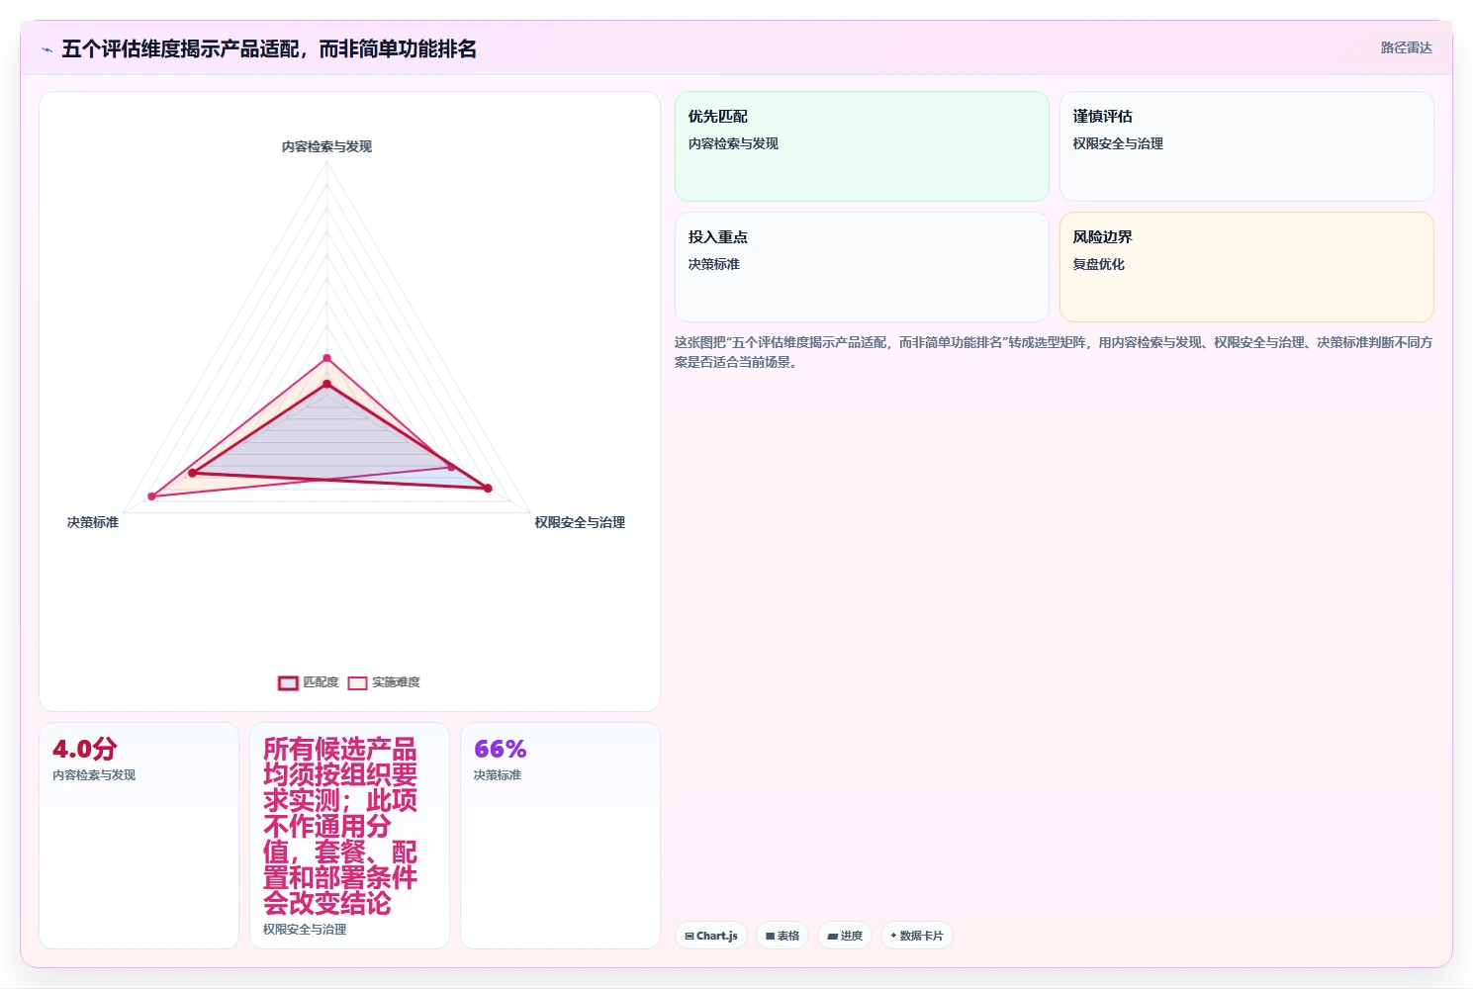Toggle the 实施难度 legend swatch
This screenshot has width=1473, height=989.
coord(357,682)
